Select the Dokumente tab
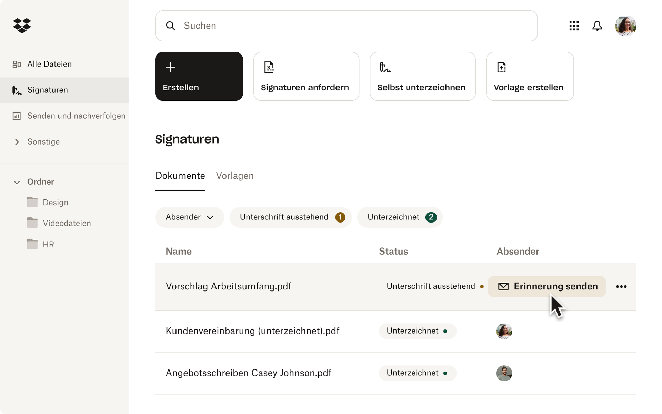The width and height of the screenshot is (662, 414). click(180, 176)
